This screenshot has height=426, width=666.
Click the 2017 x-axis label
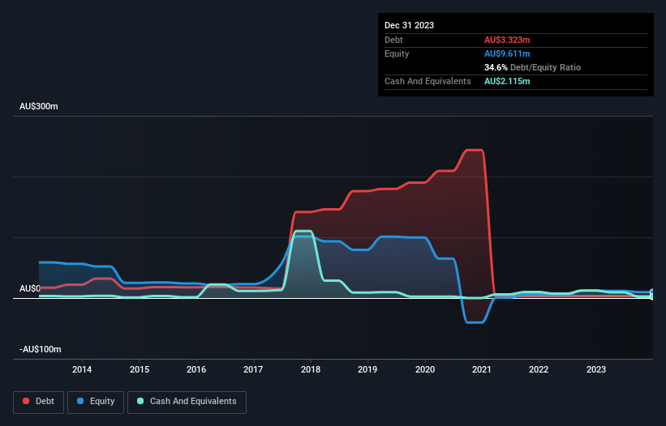(253, 369)
